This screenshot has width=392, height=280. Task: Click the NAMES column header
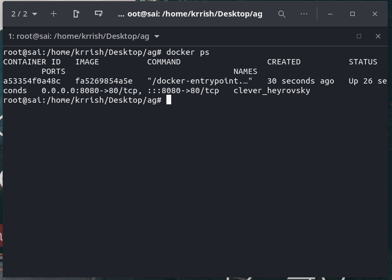pyautogui.click(x=245, y=72)
